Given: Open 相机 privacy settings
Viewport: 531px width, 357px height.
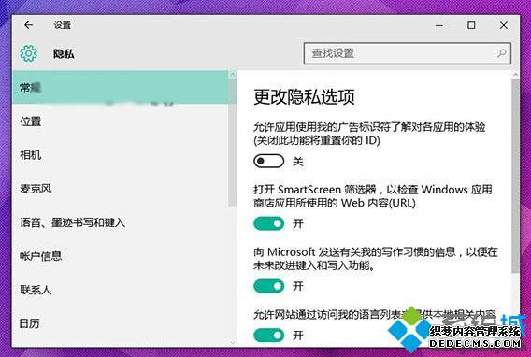Looking at the screenshot, I should pos(120,155).
